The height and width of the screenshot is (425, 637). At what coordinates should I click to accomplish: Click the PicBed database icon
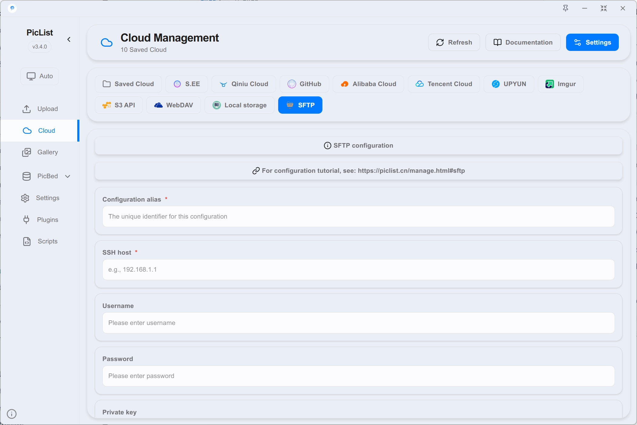pyautogui.click(x=27, y=176)
